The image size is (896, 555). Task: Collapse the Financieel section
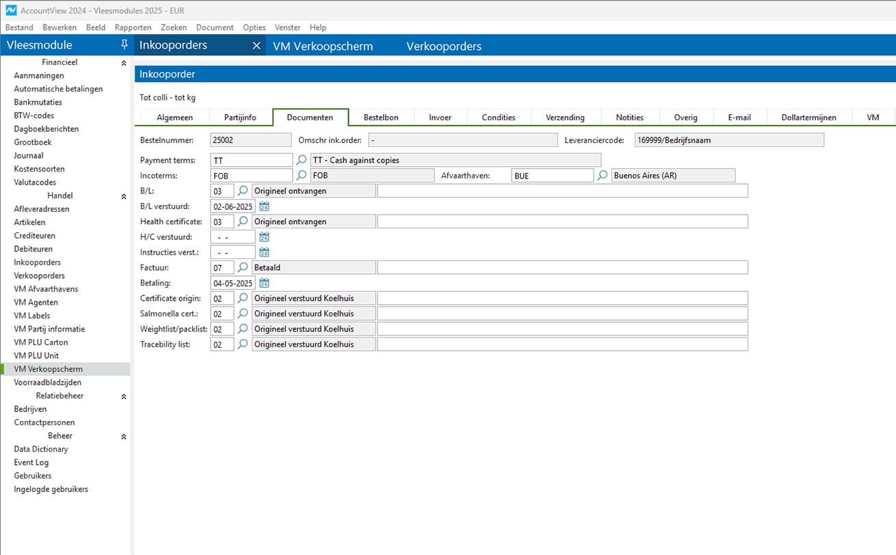pyautogui.click(x=124, y=63)
